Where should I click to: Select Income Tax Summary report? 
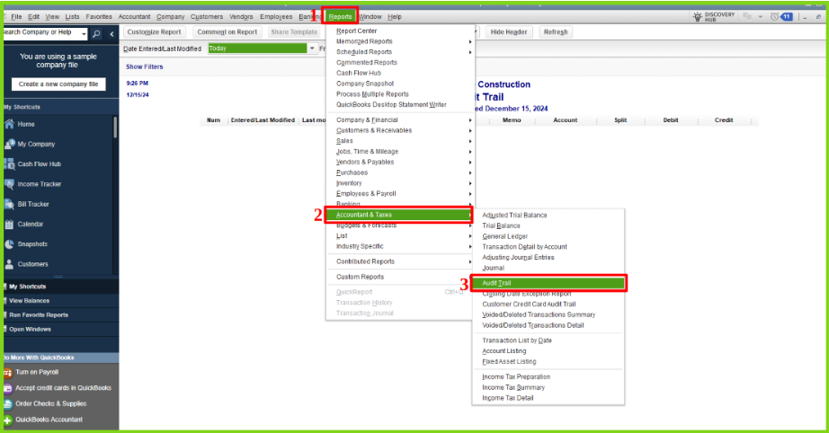tap(513, 387)
